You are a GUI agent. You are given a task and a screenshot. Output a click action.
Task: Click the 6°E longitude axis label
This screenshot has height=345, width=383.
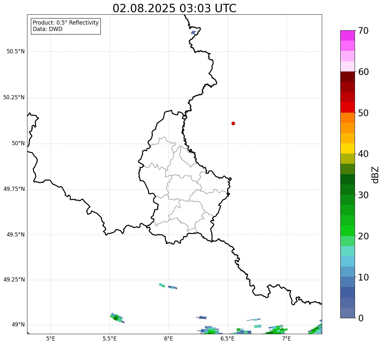click(x=169, y=338)
